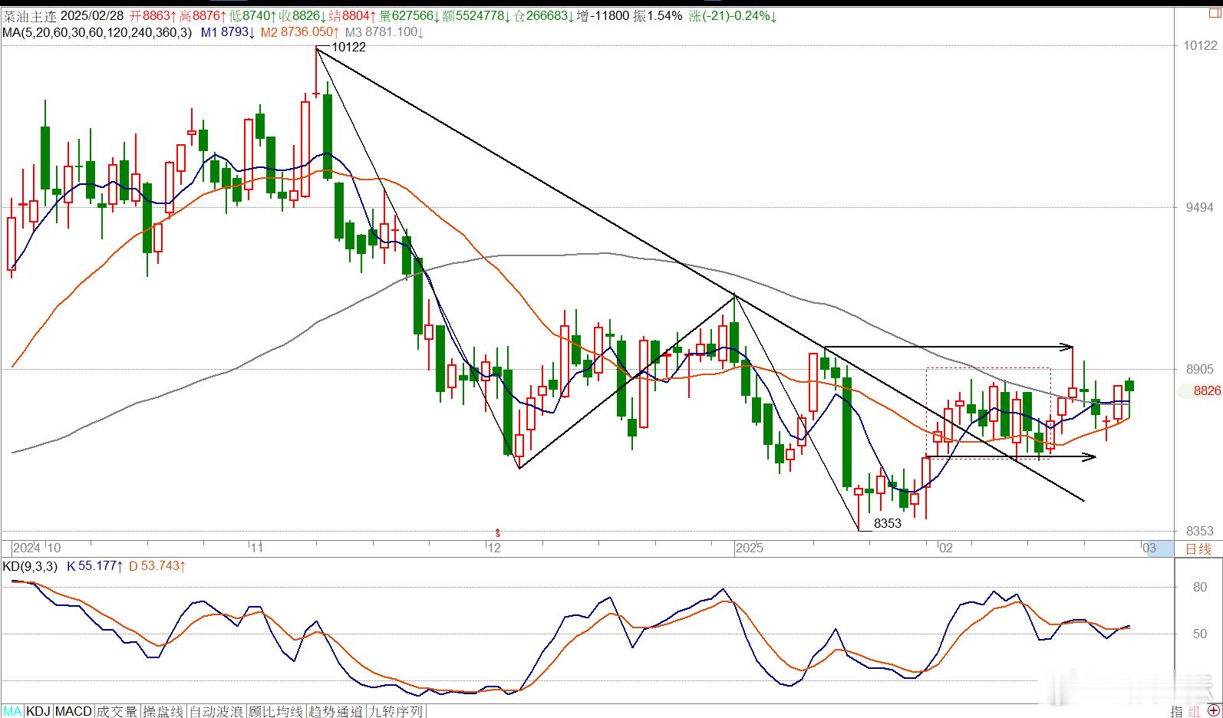1223x718 pixels.
Task: Click the M2 8736.050 moving average value
Action: 300,32
